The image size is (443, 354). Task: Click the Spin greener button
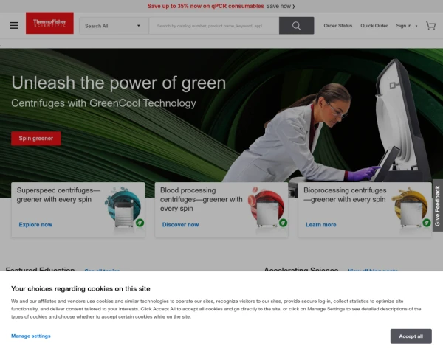(36, 139)
